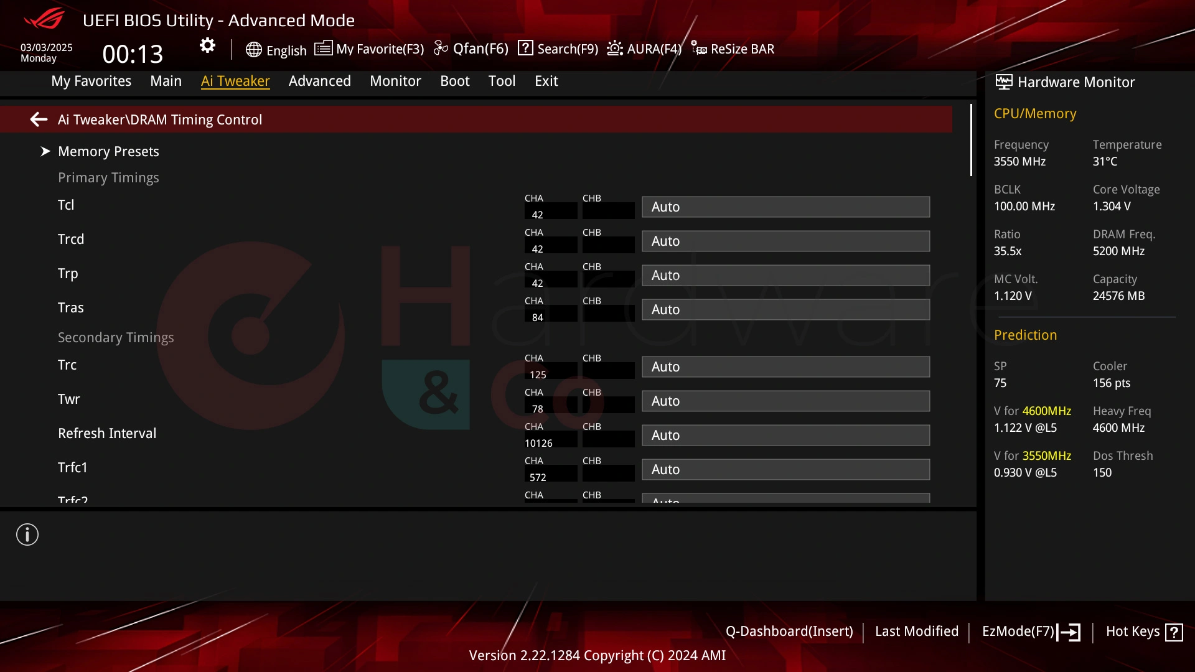This screenshot has height=672, width=1195.
Task: Toggle ReSize BAR setting
Action: [x=733, y=49]
